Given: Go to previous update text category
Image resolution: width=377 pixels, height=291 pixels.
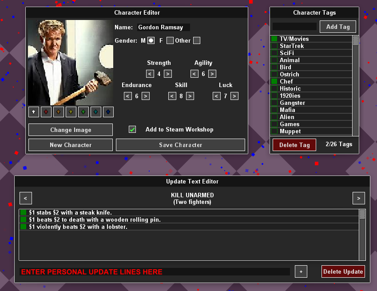Looking at the screenshot, I should (x=26, y=198).
